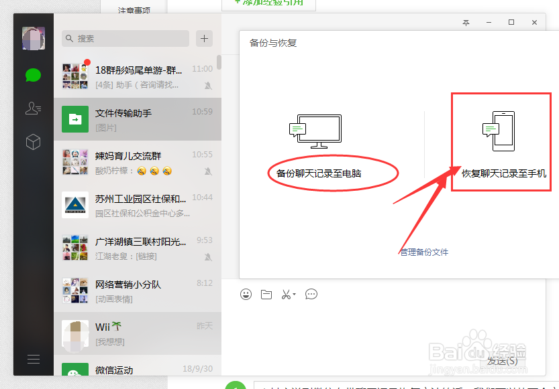Click the phone restore icon
The width and height of the screenshot is (559, 389).
(x=499, y=131)
